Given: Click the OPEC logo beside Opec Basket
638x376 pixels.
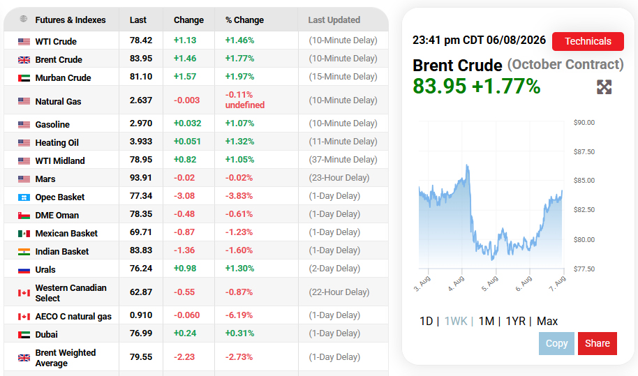Looking at the screenshot, I should [x=24, y=197].
